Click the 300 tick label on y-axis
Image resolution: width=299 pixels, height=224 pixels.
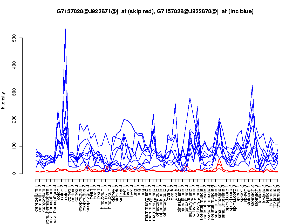17,92
